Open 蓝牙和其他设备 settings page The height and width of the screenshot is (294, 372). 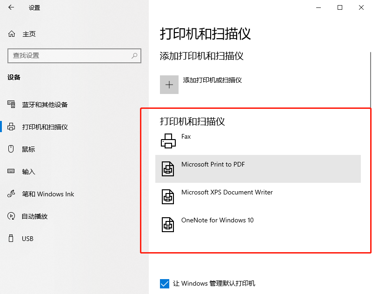[45, 104]
